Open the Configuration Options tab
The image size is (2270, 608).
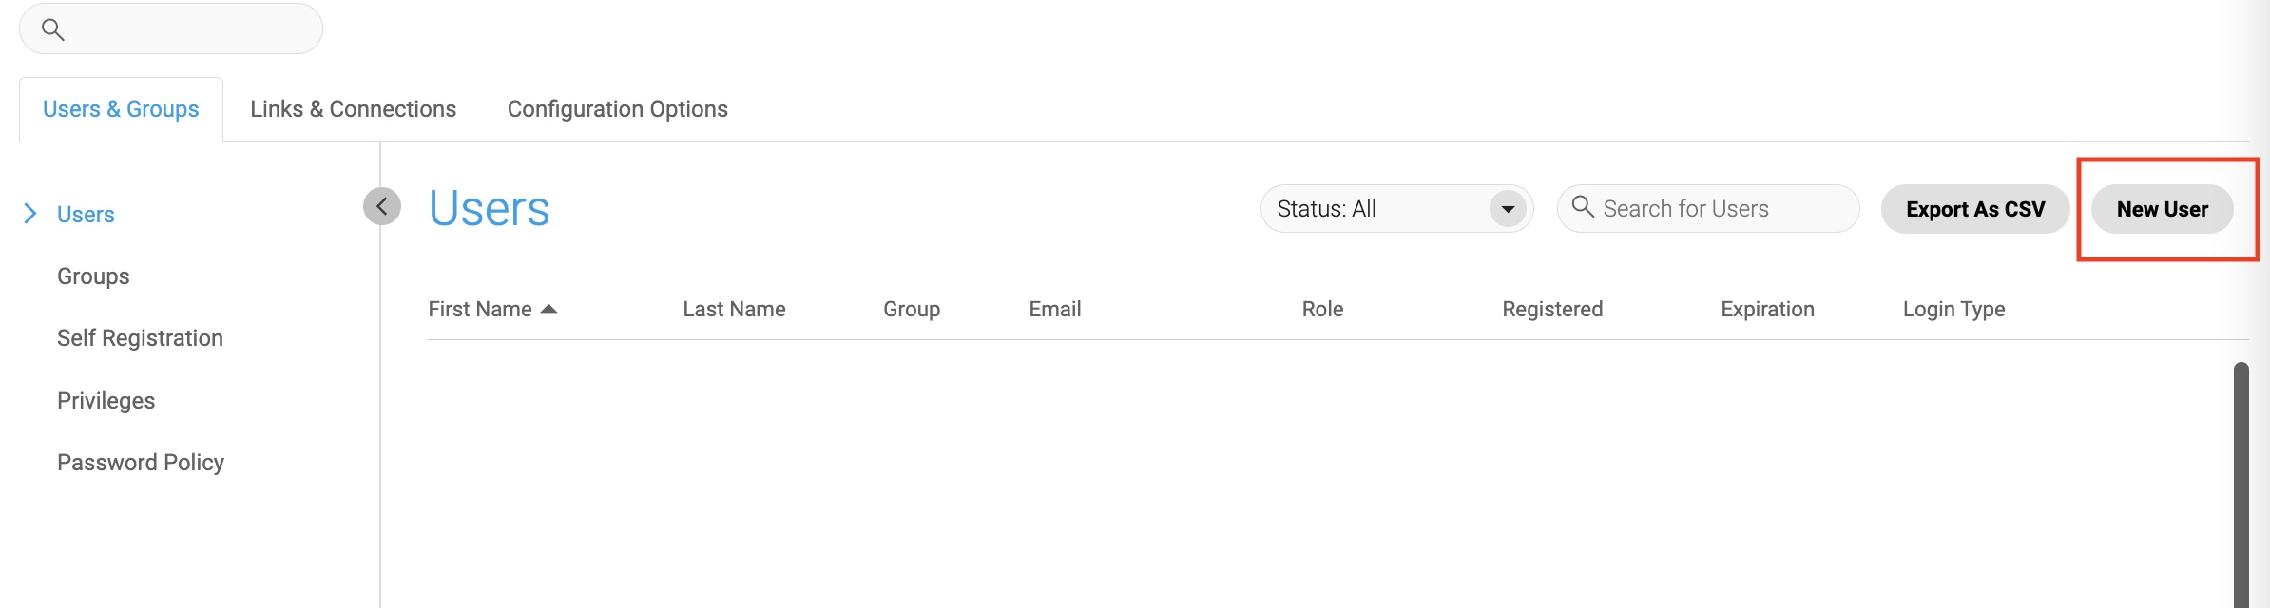pos(617,108)
